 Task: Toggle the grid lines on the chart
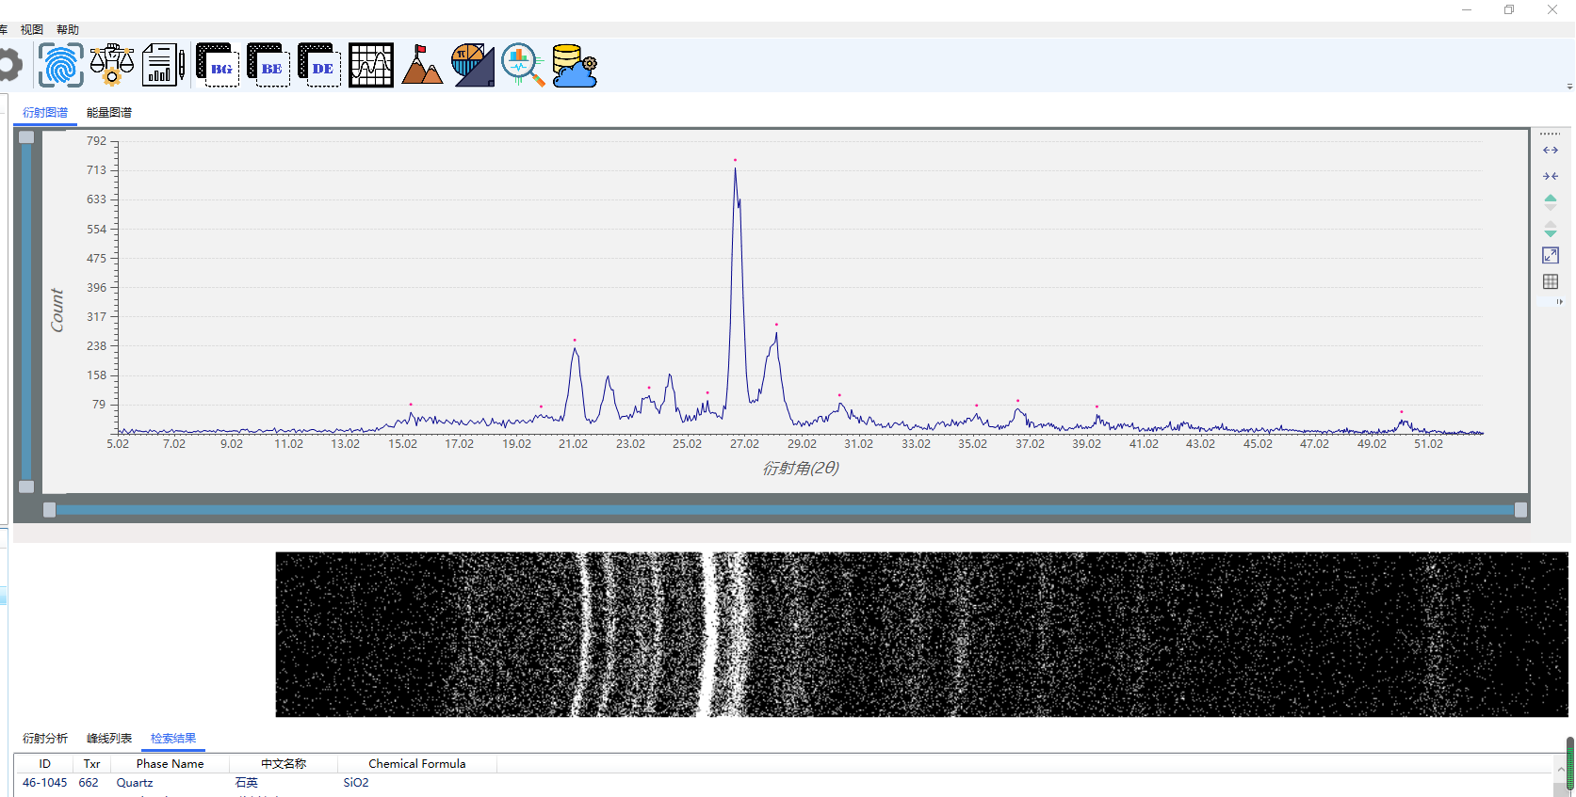[1551, 281]
